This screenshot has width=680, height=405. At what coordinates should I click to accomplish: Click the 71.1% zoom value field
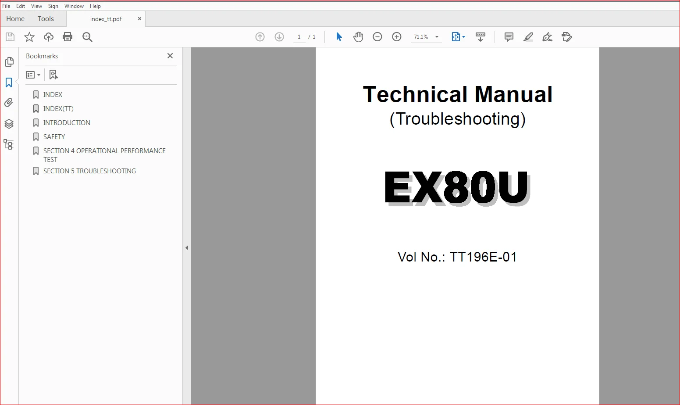click(421, 37)
